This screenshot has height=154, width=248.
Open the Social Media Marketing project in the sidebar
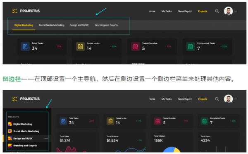(x=26, y=131)
